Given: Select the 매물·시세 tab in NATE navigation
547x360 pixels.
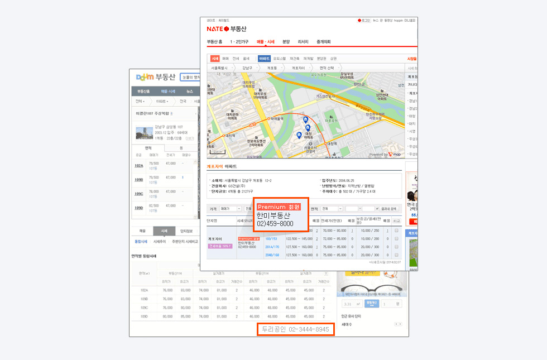Looking at the screenshot, I should pos(266,42).
